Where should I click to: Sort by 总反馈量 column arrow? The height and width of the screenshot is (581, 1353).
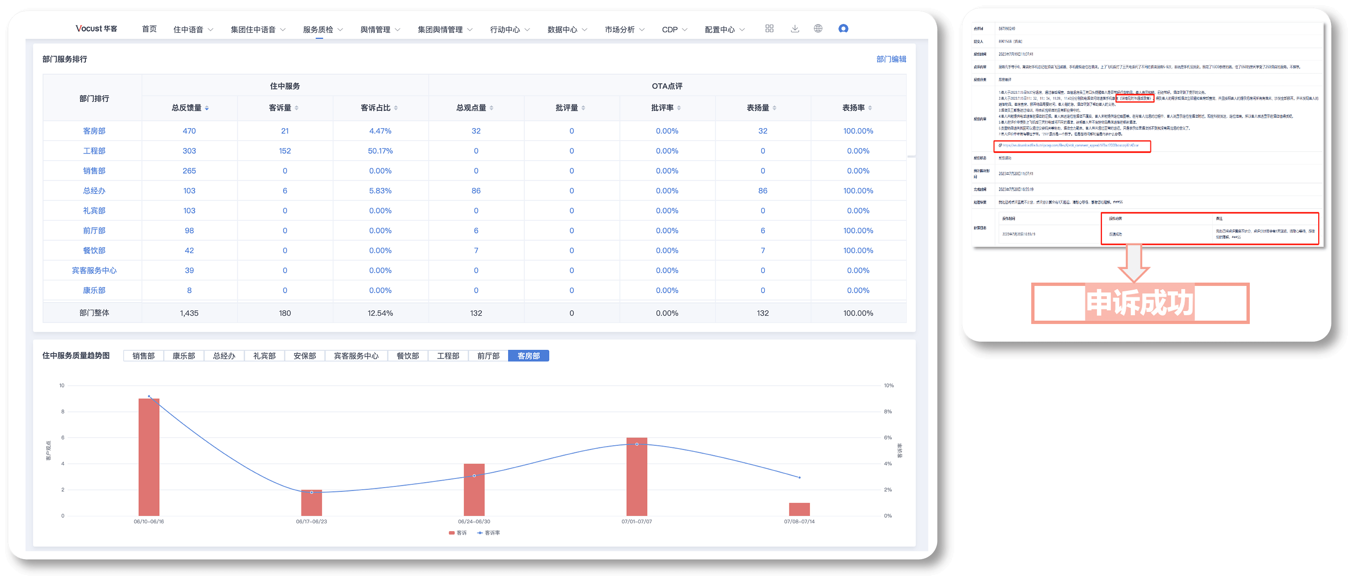point(207,108)
